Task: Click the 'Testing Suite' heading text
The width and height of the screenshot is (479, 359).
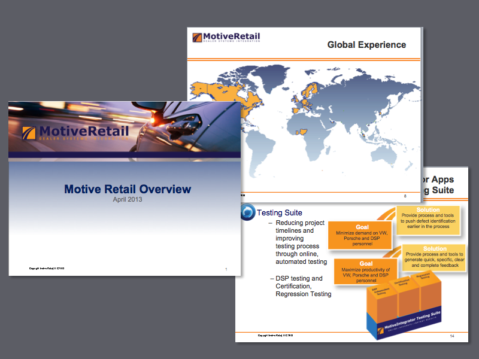Action: point(279,213)
